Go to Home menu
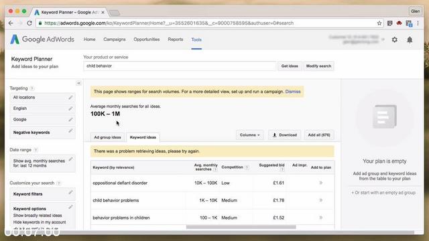The image size is (429, 241). (x=89, y=39)
